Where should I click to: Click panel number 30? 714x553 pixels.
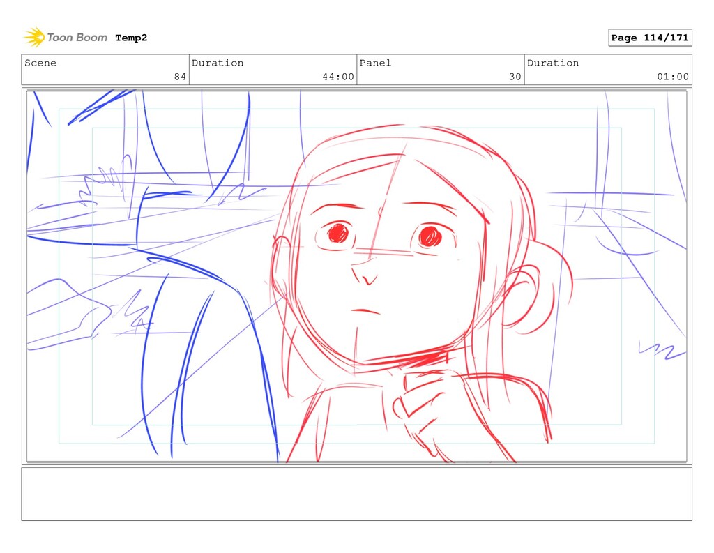click(515, 77)
